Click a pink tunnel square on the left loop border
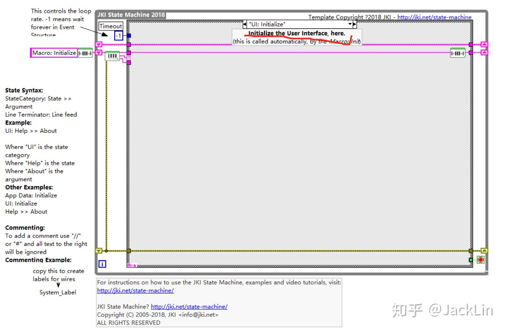The height and width of the screenshot is (331, 506). pyautogui.click(x=129, y=44)
